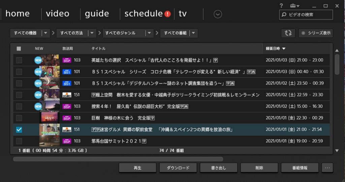The image size is (345, 182).
Task: Click the refresh list icon
Action: click(288, 33)
